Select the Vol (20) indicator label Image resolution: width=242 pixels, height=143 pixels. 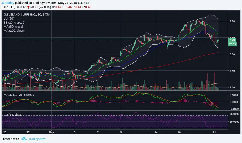[9, 18]
